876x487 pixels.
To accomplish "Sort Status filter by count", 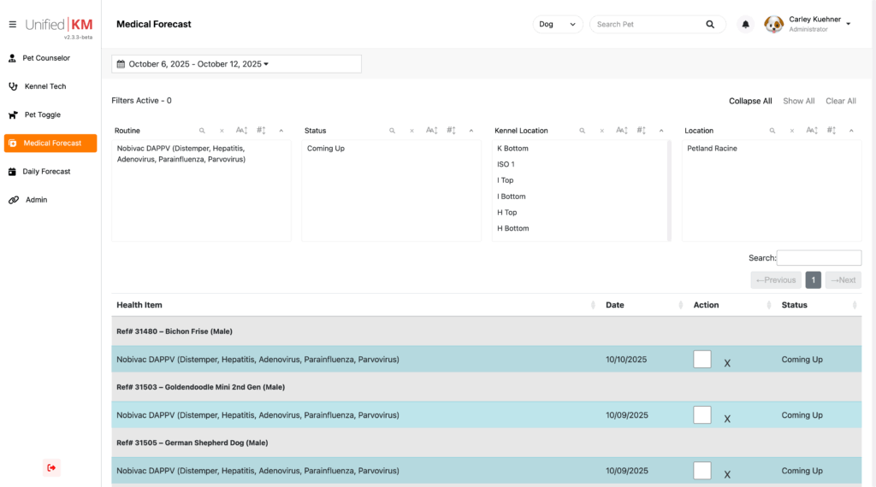I will pyautogui.click(x=452, y=131).
